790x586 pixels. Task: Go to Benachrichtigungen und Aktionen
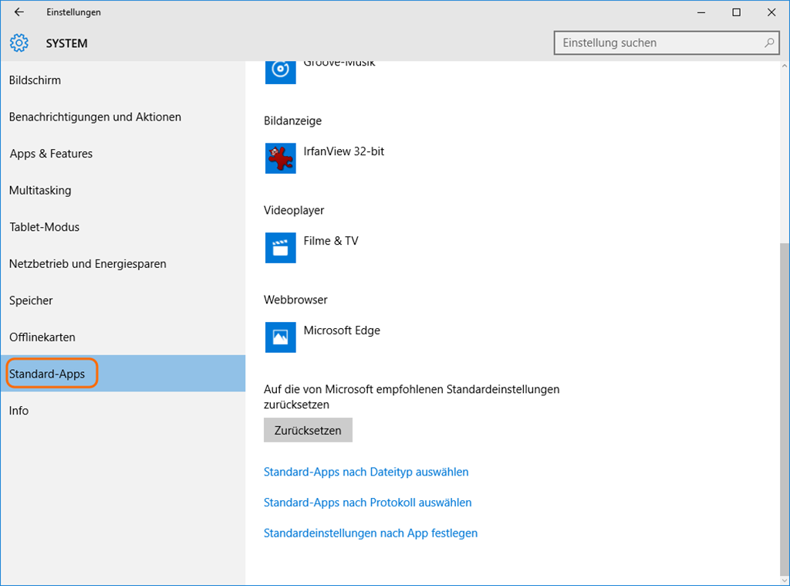point(95,117)
